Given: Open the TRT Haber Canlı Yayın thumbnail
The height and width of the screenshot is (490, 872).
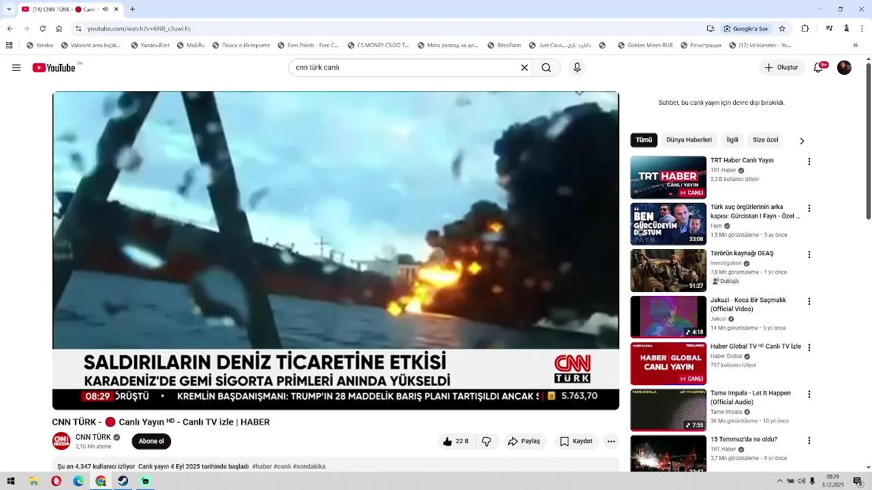Looking at the screenshot, I should coord(668,177).
